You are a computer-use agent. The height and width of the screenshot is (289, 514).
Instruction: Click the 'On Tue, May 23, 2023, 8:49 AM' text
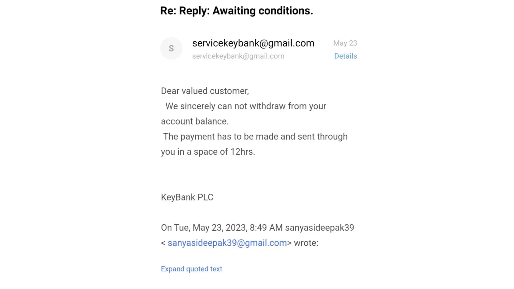point(222,228)
